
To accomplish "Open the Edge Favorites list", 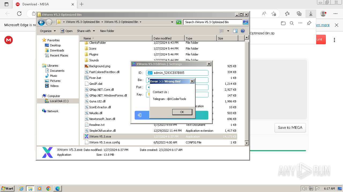I will pos(287,14).
